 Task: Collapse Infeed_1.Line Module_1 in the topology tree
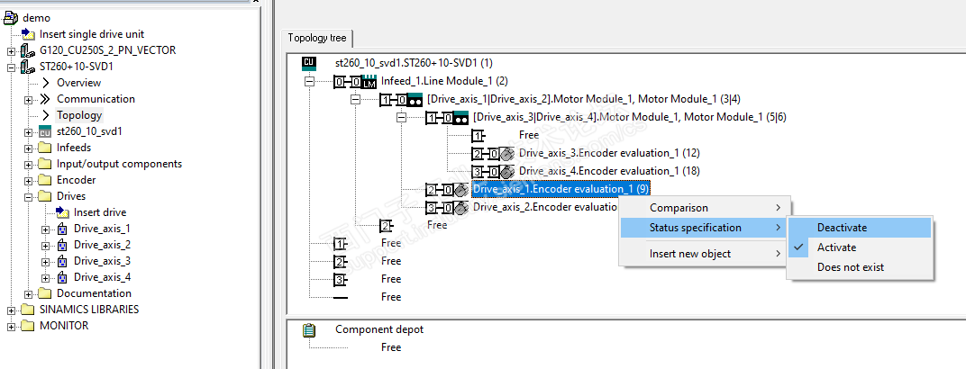click(309, 81)
